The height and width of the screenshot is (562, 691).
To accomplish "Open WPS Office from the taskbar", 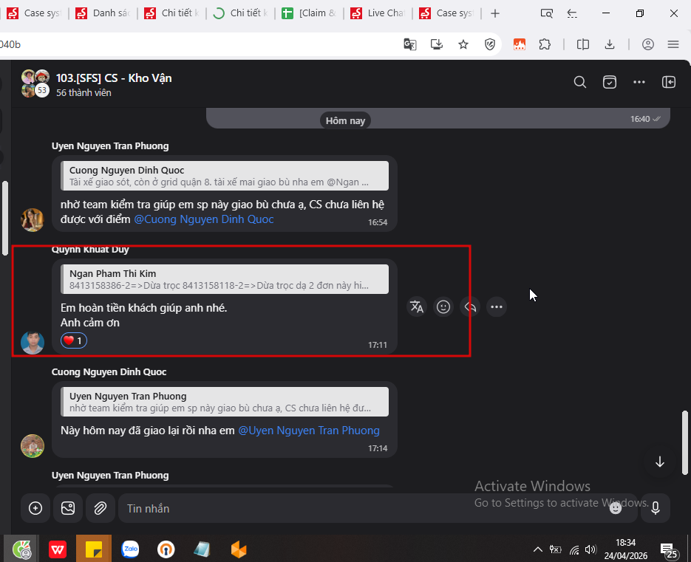I will pos(58,549).
